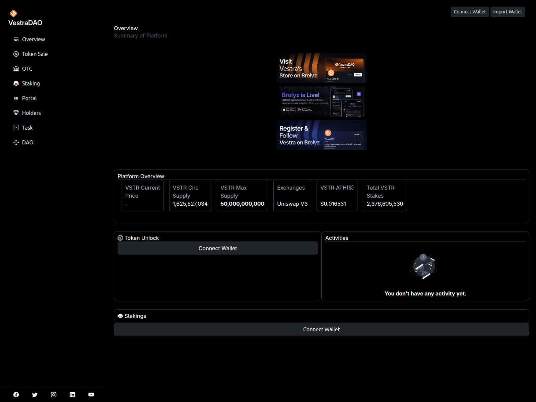The image size is (536, 402).
Task: Click the VestraDAO logo icon
Action: pyautogui.click(x=13, y=13)
